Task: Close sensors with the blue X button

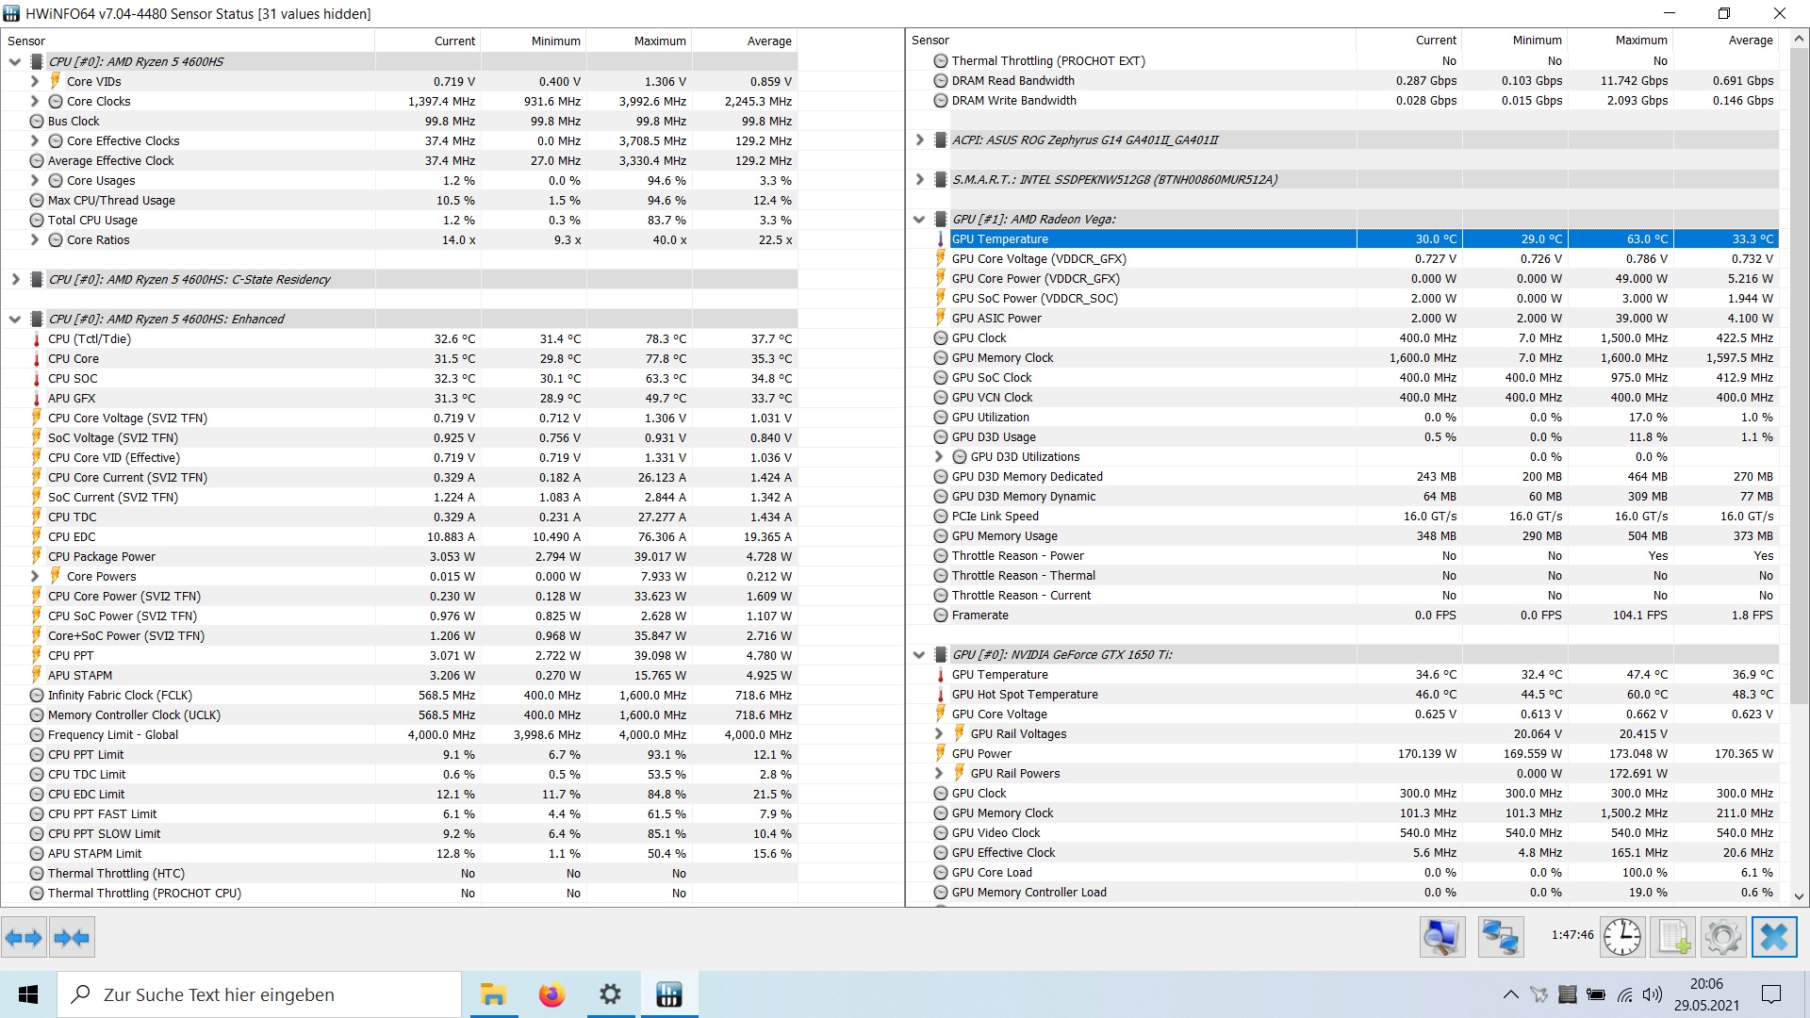Action: (x=1774, y=937)
